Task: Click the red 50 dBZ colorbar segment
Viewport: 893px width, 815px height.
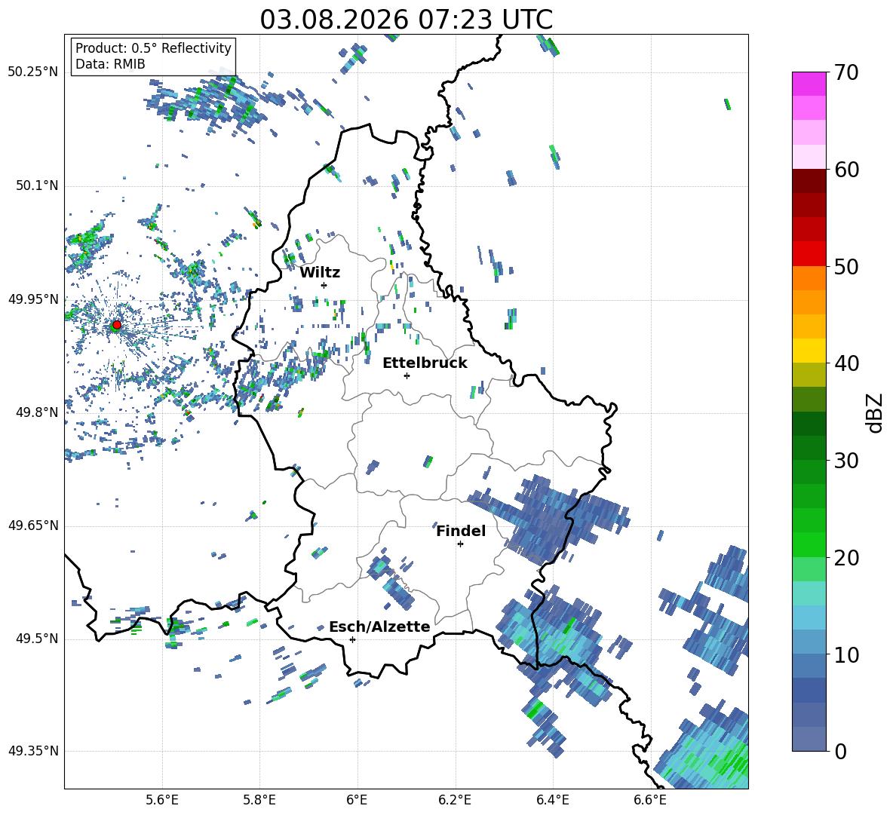Action: 809,254
